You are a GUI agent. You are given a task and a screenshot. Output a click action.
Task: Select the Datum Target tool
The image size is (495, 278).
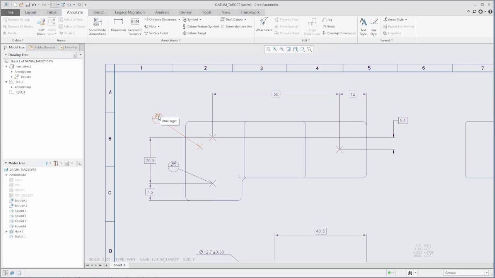(194, 33)
